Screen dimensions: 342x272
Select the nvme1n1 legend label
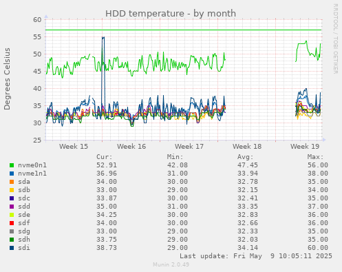pyautogui.click(x=32, y=174)
